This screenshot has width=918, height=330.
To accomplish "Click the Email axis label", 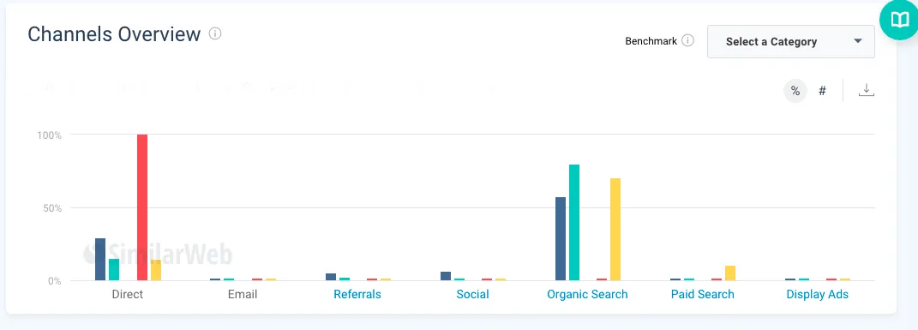I will pyautogui.click(x=243, y=294).
